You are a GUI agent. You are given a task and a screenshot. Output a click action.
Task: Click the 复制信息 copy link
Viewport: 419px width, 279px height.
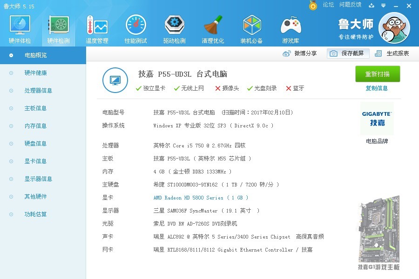377,88
